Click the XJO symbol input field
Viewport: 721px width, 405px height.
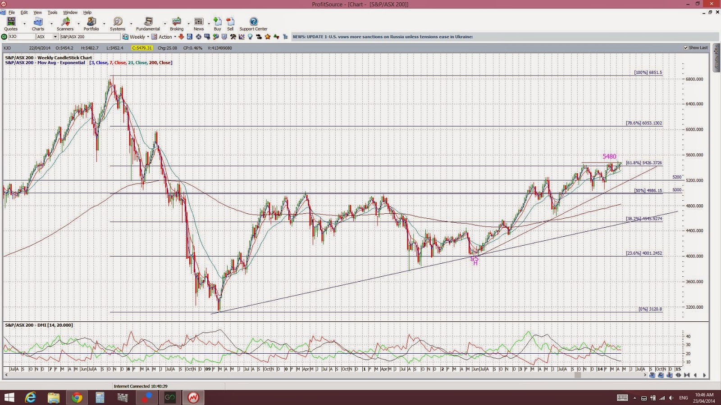[x=22, y=37]
